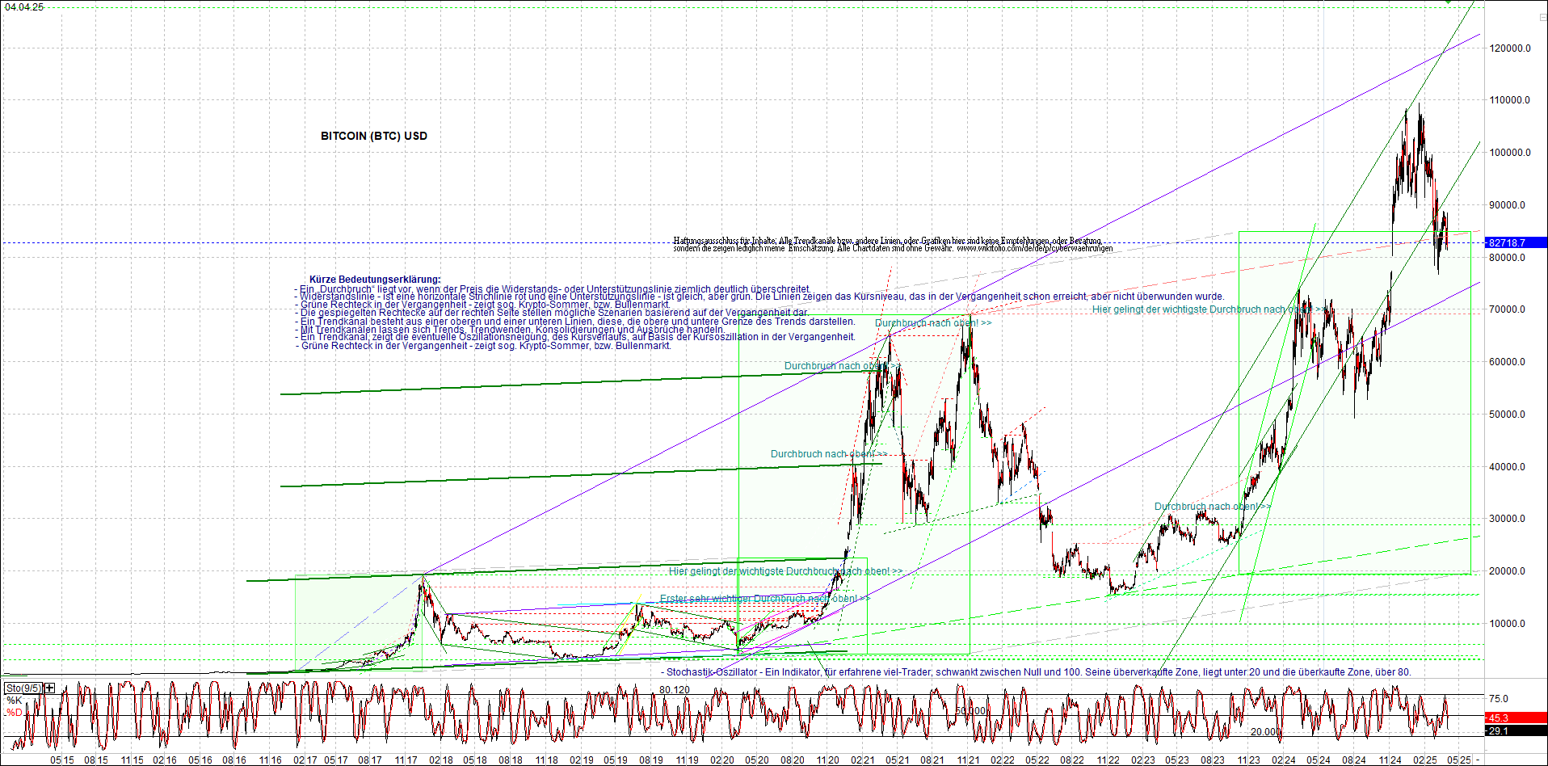
Task: Click the 70000.0 price axis label
Action: [x=1508, y=309]
